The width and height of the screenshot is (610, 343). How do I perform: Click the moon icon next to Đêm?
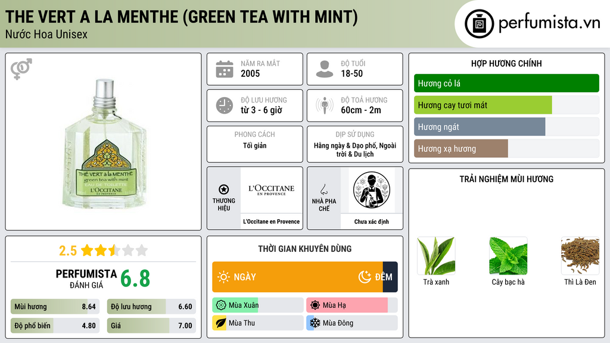coord(365,277)
